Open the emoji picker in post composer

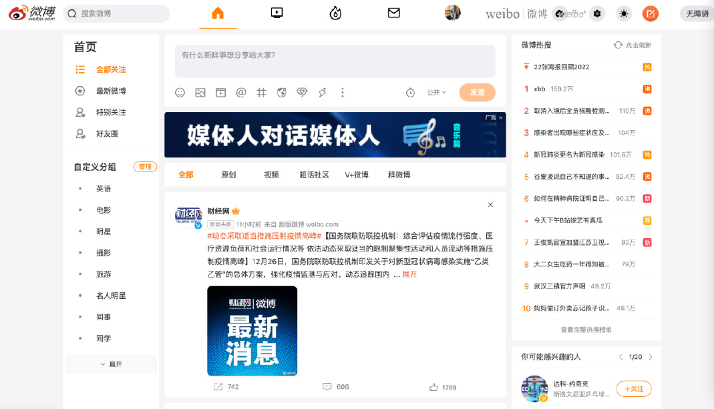click(180, 93)
